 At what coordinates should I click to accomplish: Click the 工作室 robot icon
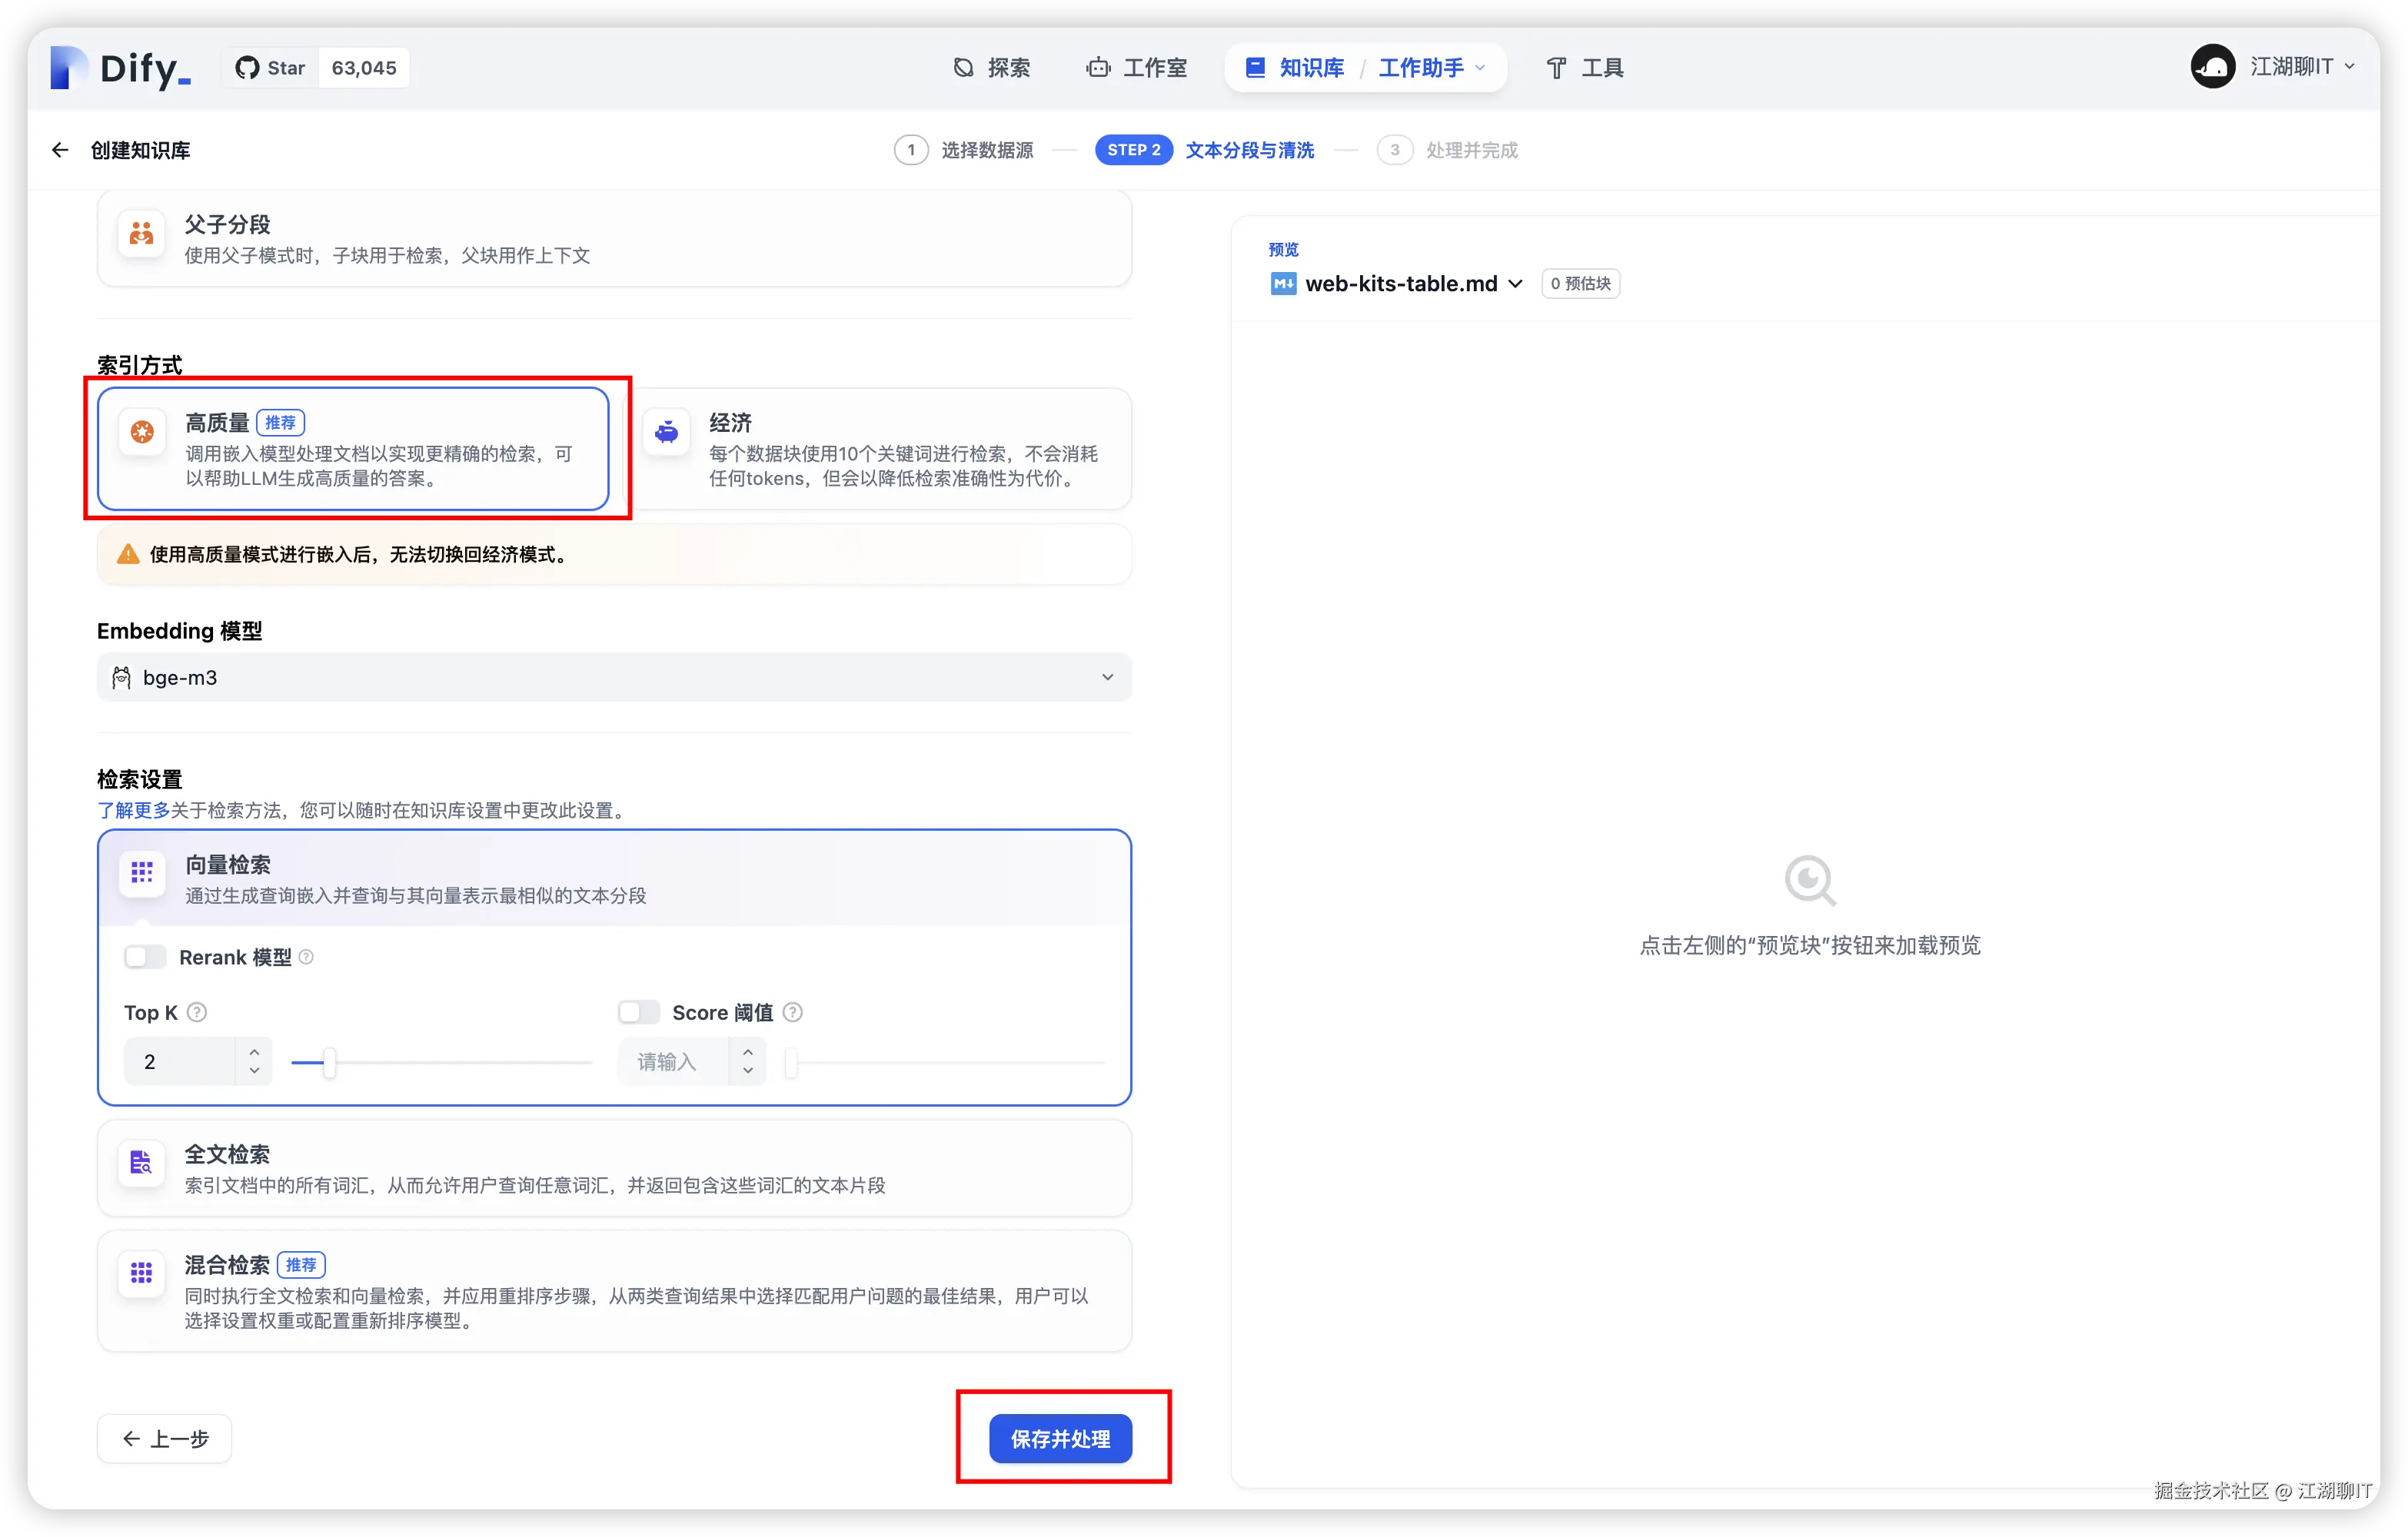[1099, 68]
